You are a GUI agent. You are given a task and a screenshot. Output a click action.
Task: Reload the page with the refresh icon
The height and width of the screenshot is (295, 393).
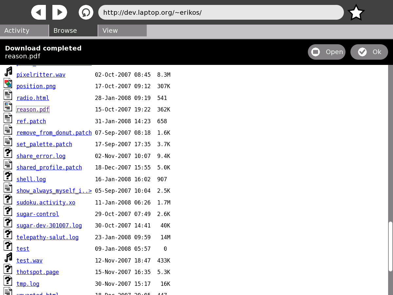(86, 12)
